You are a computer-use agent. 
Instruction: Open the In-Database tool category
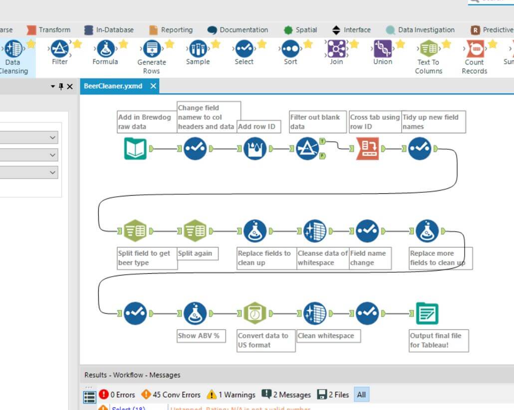click(109, 30)
